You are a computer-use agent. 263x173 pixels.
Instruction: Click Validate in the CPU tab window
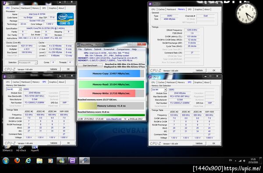53,69
